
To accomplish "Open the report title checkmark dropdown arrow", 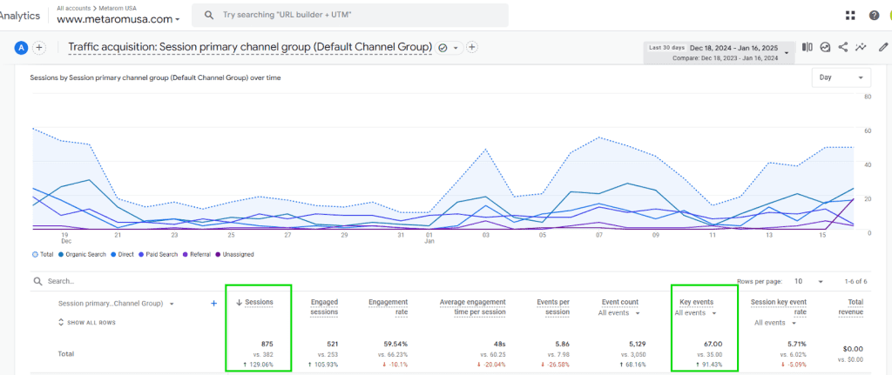I will (x=456, y=49).
